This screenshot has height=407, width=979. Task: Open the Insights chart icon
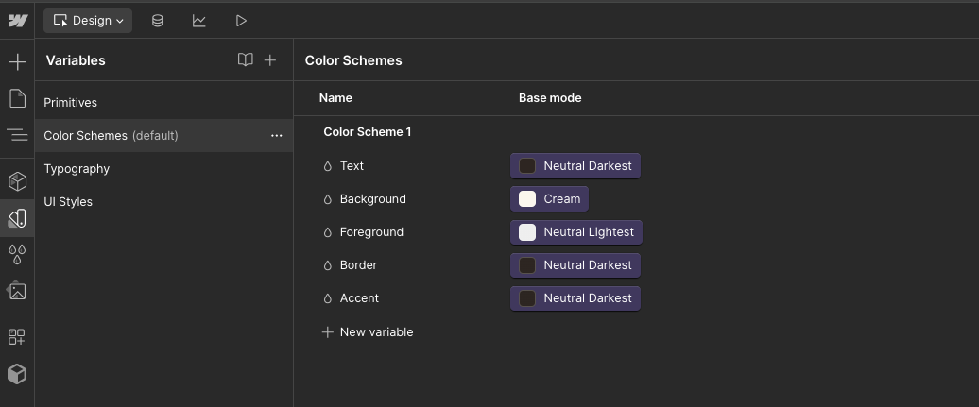click(x=199, y=20)
